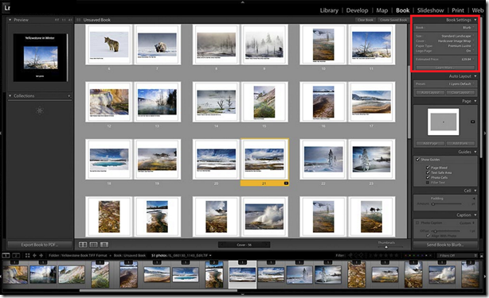Select page 18 blue pool photo thumbnail
This screenshot has height=298, width=489.
pos(109,159)
